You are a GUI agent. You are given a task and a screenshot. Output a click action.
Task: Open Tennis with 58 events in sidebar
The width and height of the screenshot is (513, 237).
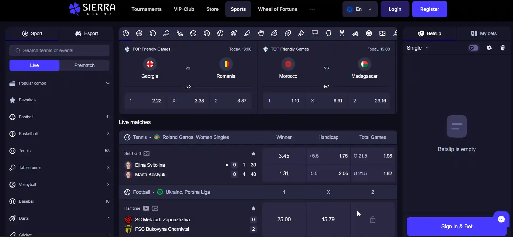[59, 151]
